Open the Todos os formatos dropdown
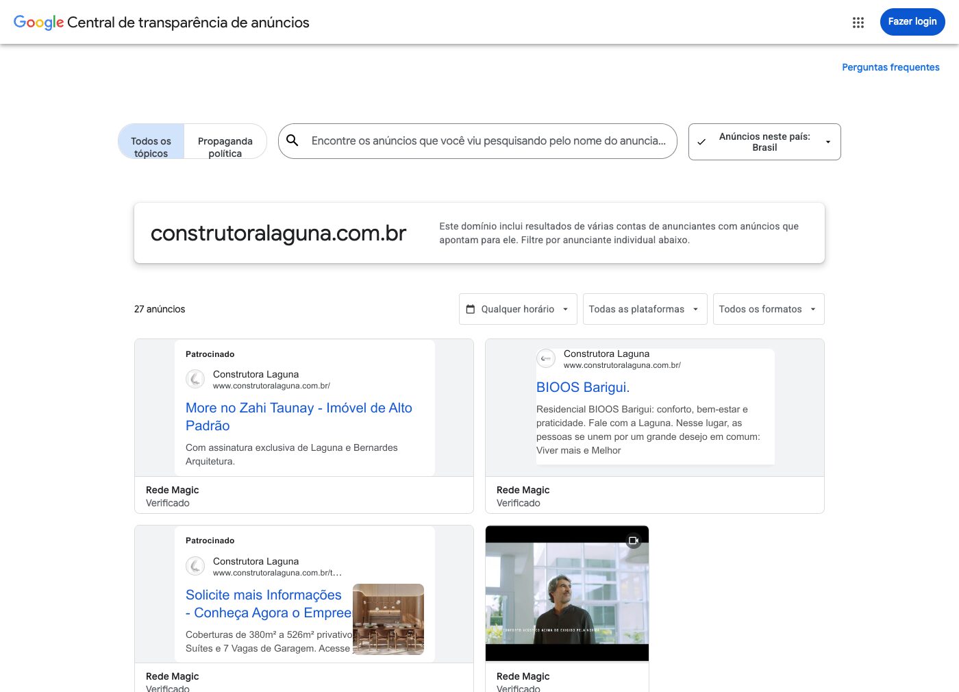Screen dimensions: 959x692 click(x=769, y=309)
